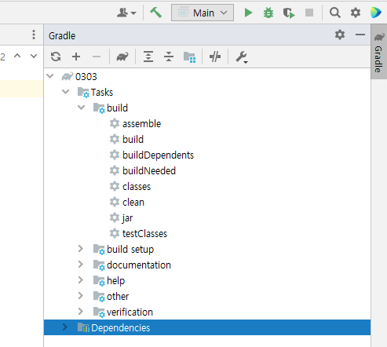Expand the other tasks folder
Viewport: 387px width, 347px height.
[x=81, y=296]
